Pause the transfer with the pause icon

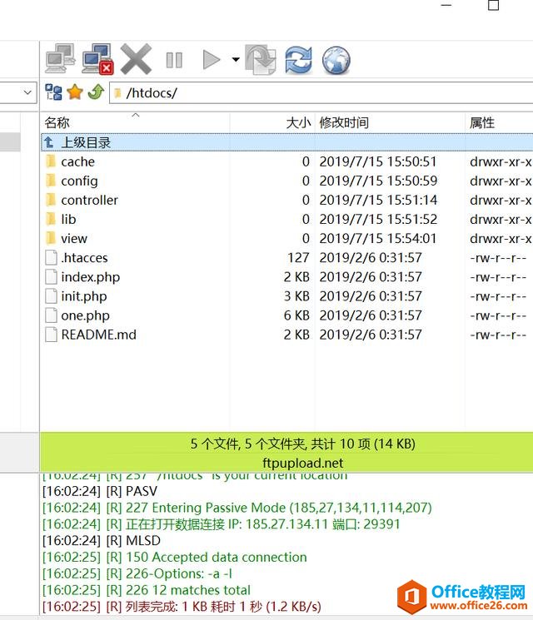click(x=174, y=60)
